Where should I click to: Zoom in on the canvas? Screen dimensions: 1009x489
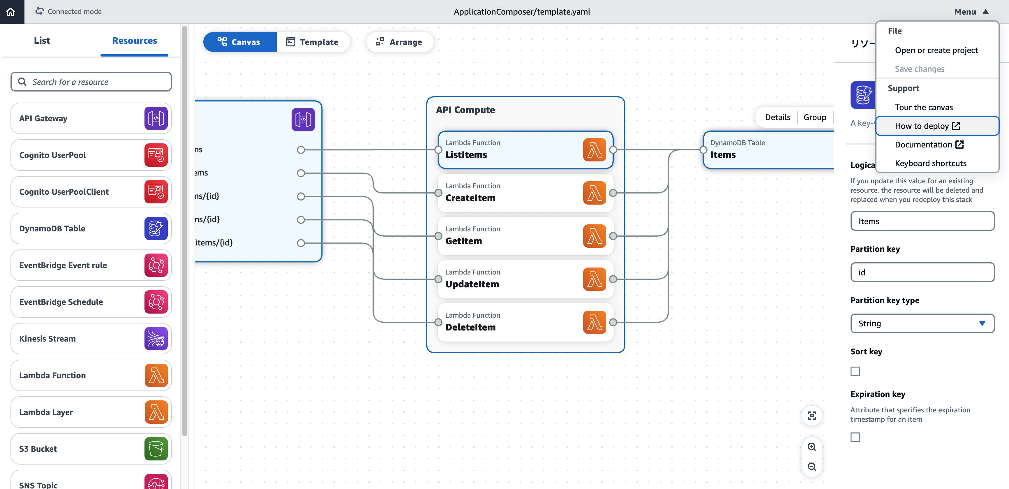(x=812, y=447)
